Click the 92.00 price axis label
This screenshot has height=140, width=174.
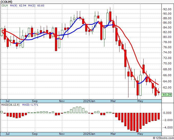(167, 9)
